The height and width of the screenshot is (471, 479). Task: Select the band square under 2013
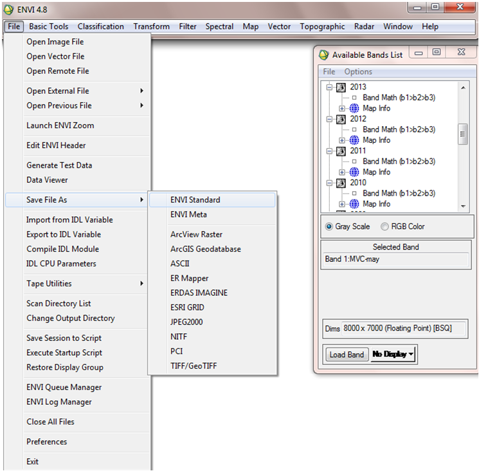pos(354,98)
